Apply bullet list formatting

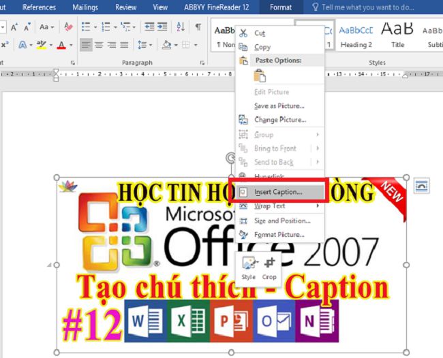coord(86,27)
